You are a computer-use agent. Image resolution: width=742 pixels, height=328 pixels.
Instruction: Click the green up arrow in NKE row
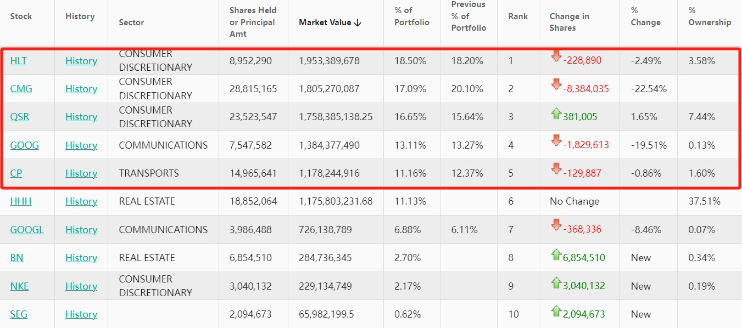tap(556, 283)
